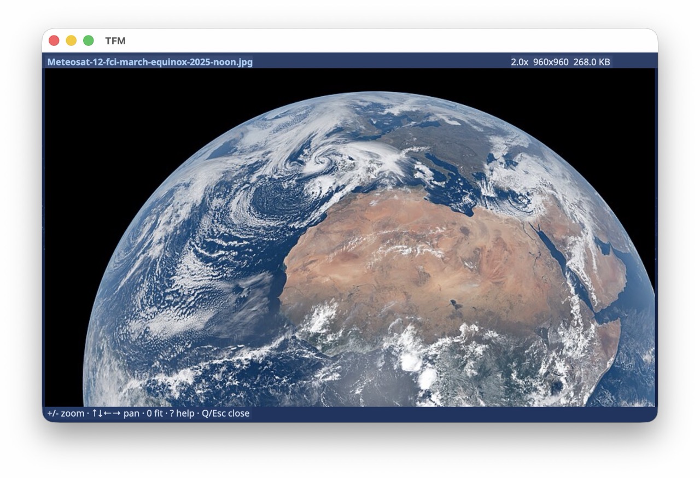Click the arrow keys pan hint
700x478 pixels.
(x=115, y=413)
